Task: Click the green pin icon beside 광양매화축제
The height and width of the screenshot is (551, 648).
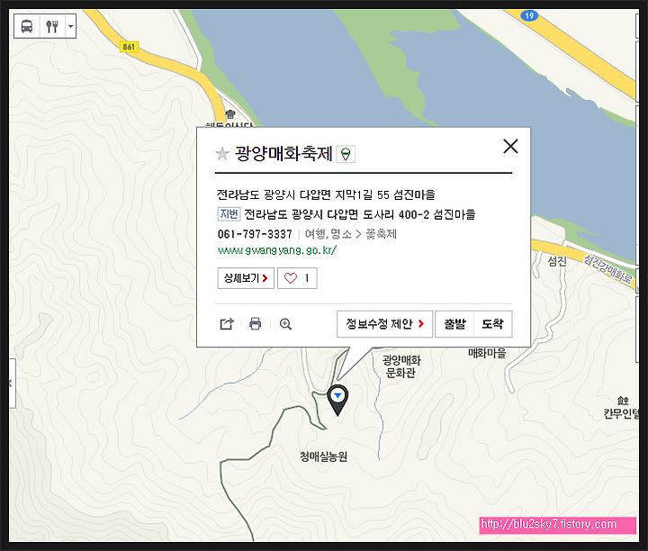Action: point(346,154)
